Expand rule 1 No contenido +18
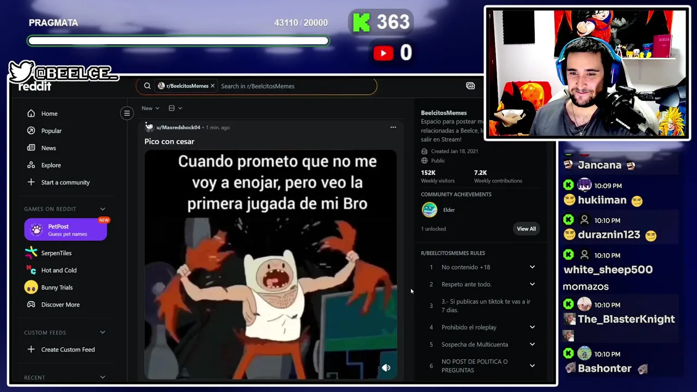Viewport: 697px width, 392px height. pyautogui.click(x=532, y=267)
